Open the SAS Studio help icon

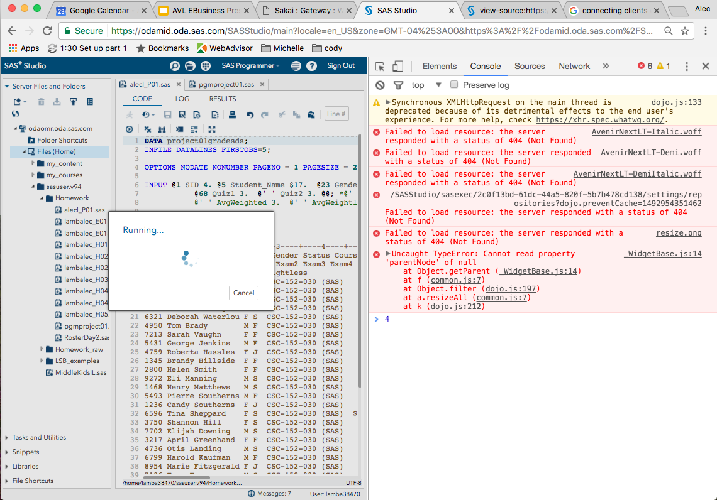pyautogui.click(x=311, y=66)
